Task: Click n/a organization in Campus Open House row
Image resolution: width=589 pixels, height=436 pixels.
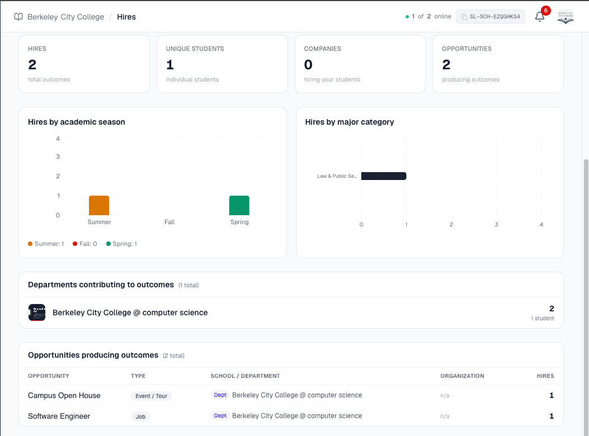Action: [x=445, y=395]
